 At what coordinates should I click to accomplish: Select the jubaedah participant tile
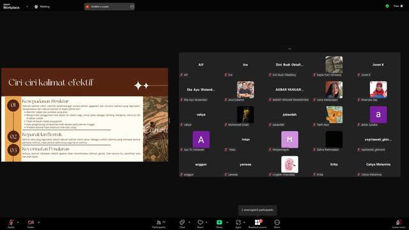pos(289,115)
